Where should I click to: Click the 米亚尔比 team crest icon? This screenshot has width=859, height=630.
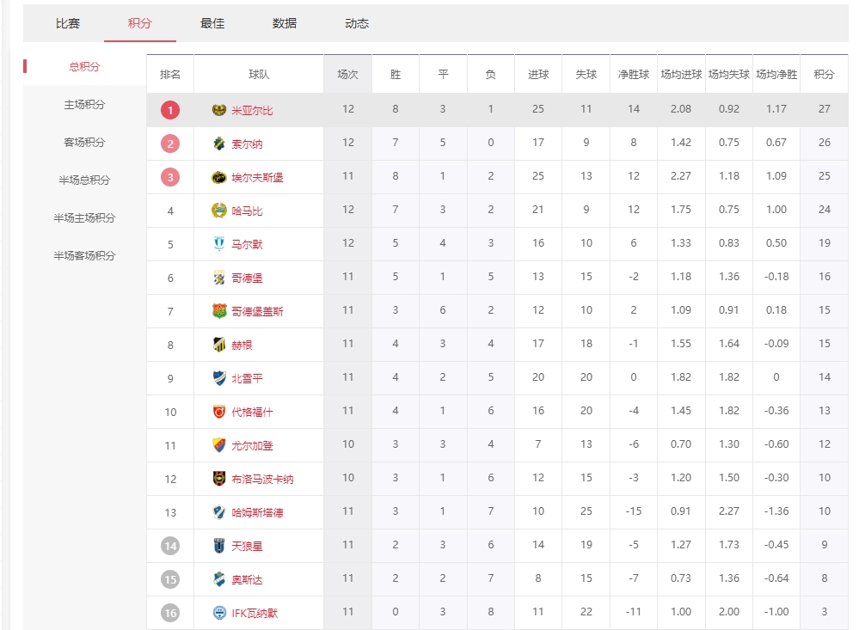[219, 110]
